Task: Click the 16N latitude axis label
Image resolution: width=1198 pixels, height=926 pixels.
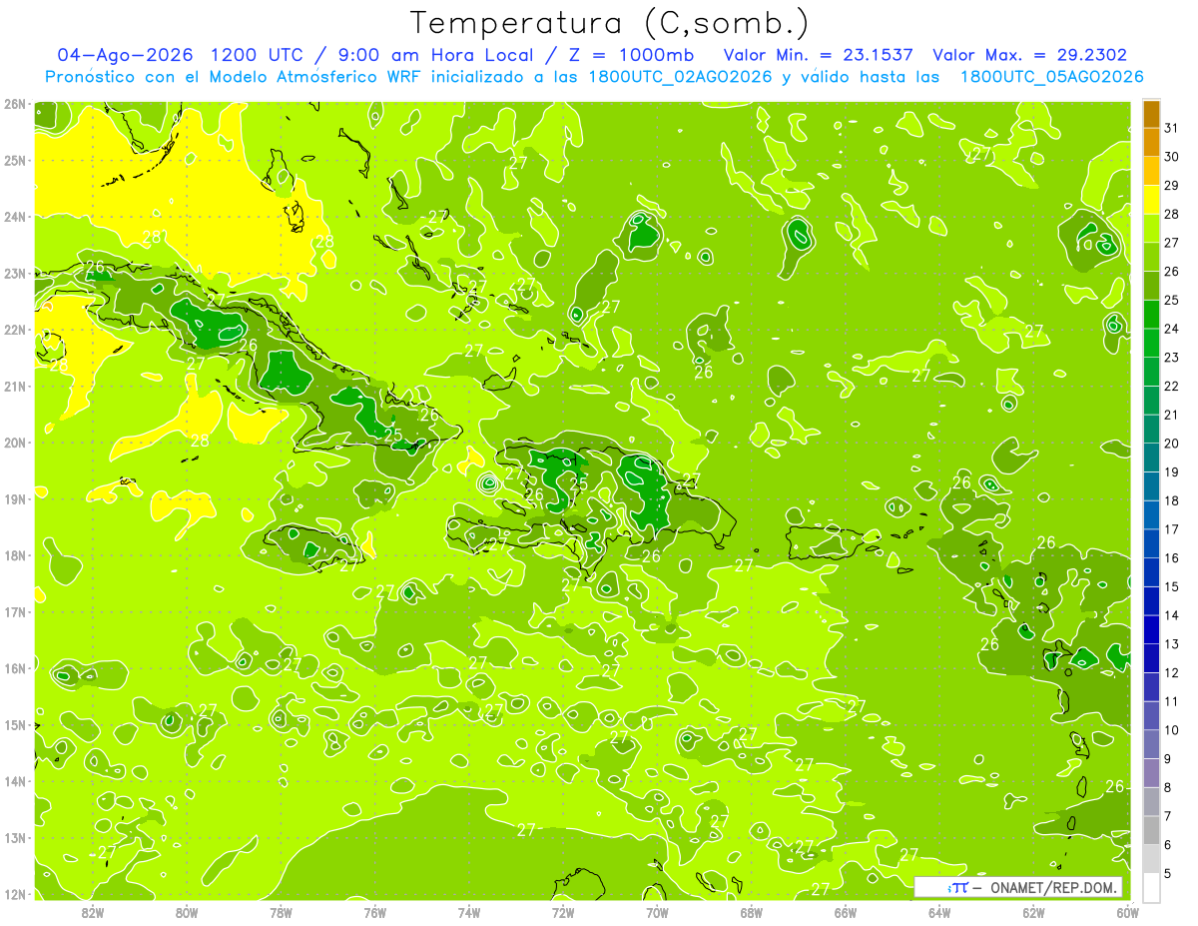Action: [x=14, y=668]
